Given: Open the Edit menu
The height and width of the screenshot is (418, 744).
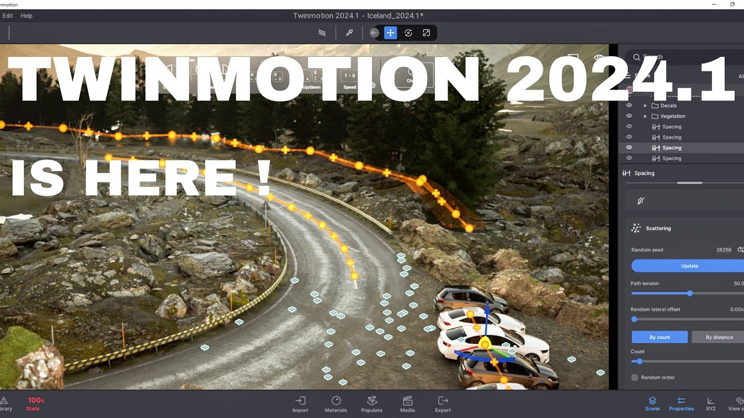Looking at the screenshot, I should (x=8, y=16).
